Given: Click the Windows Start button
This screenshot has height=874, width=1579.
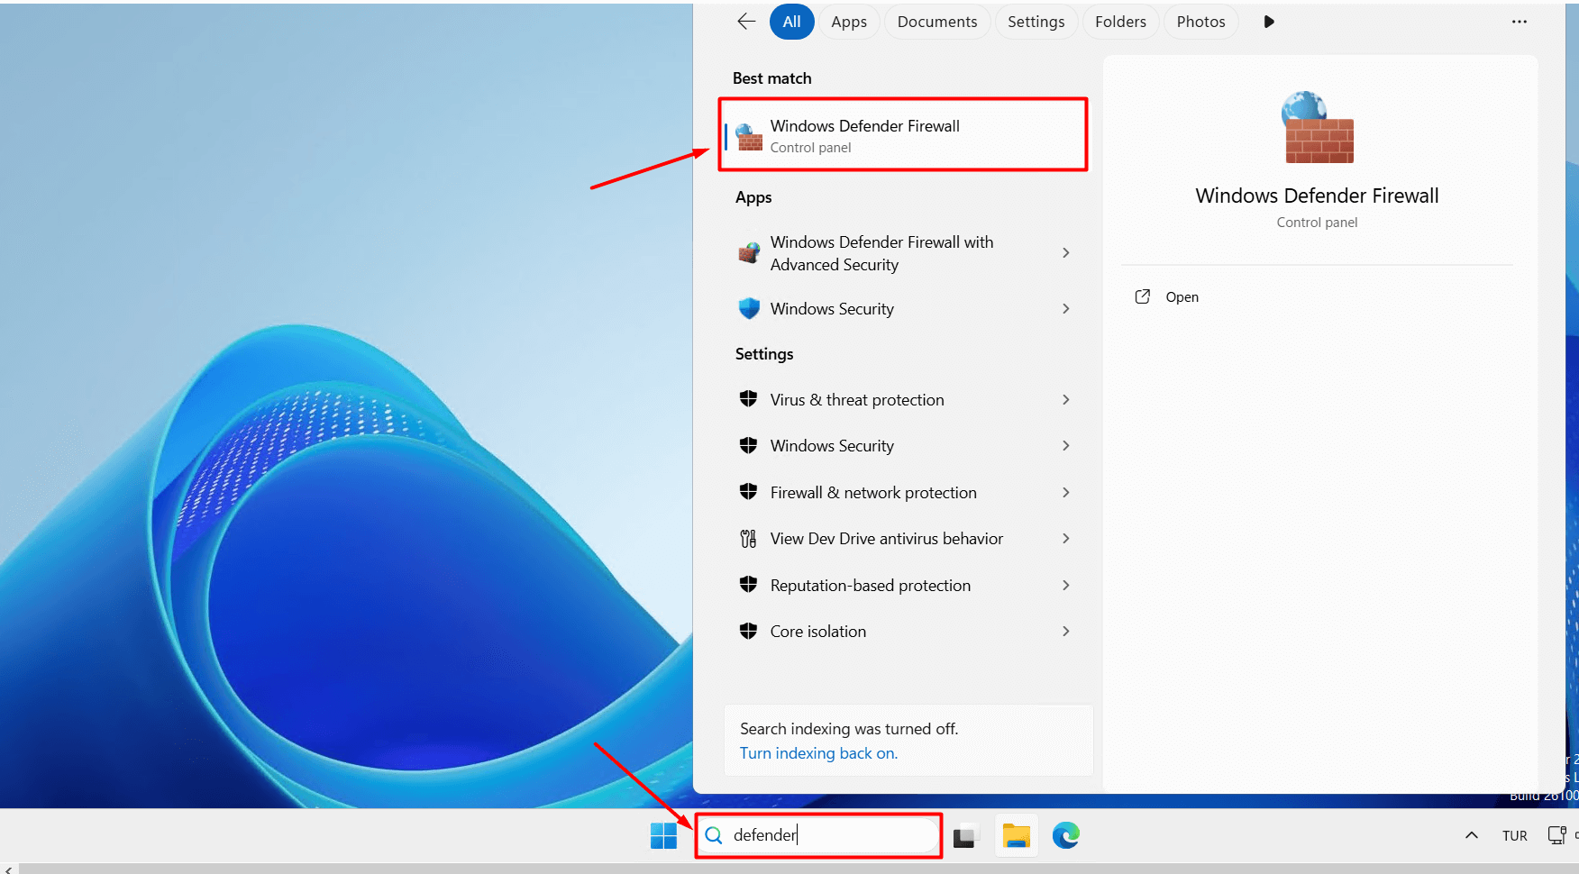Looking at the screenshot, I should pos(663,836).
